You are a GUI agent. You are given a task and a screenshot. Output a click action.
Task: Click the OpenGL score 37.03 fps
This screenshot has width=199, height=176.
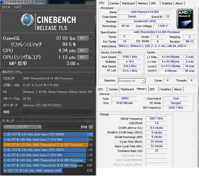(66, 38)
